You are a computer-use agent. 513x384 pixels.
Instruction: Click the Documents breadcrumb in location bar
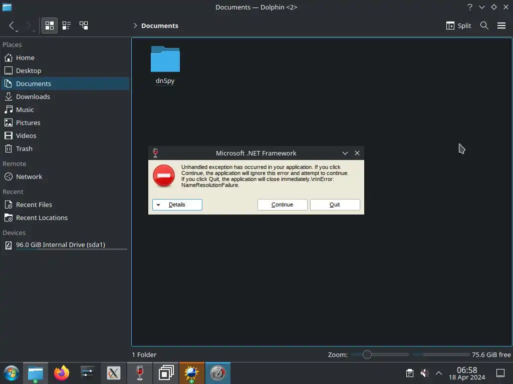click(160, 25)
